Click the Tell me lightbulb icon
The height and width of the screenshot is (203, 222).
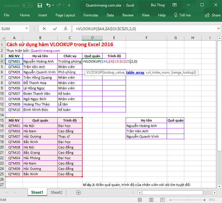click(176, 15)
